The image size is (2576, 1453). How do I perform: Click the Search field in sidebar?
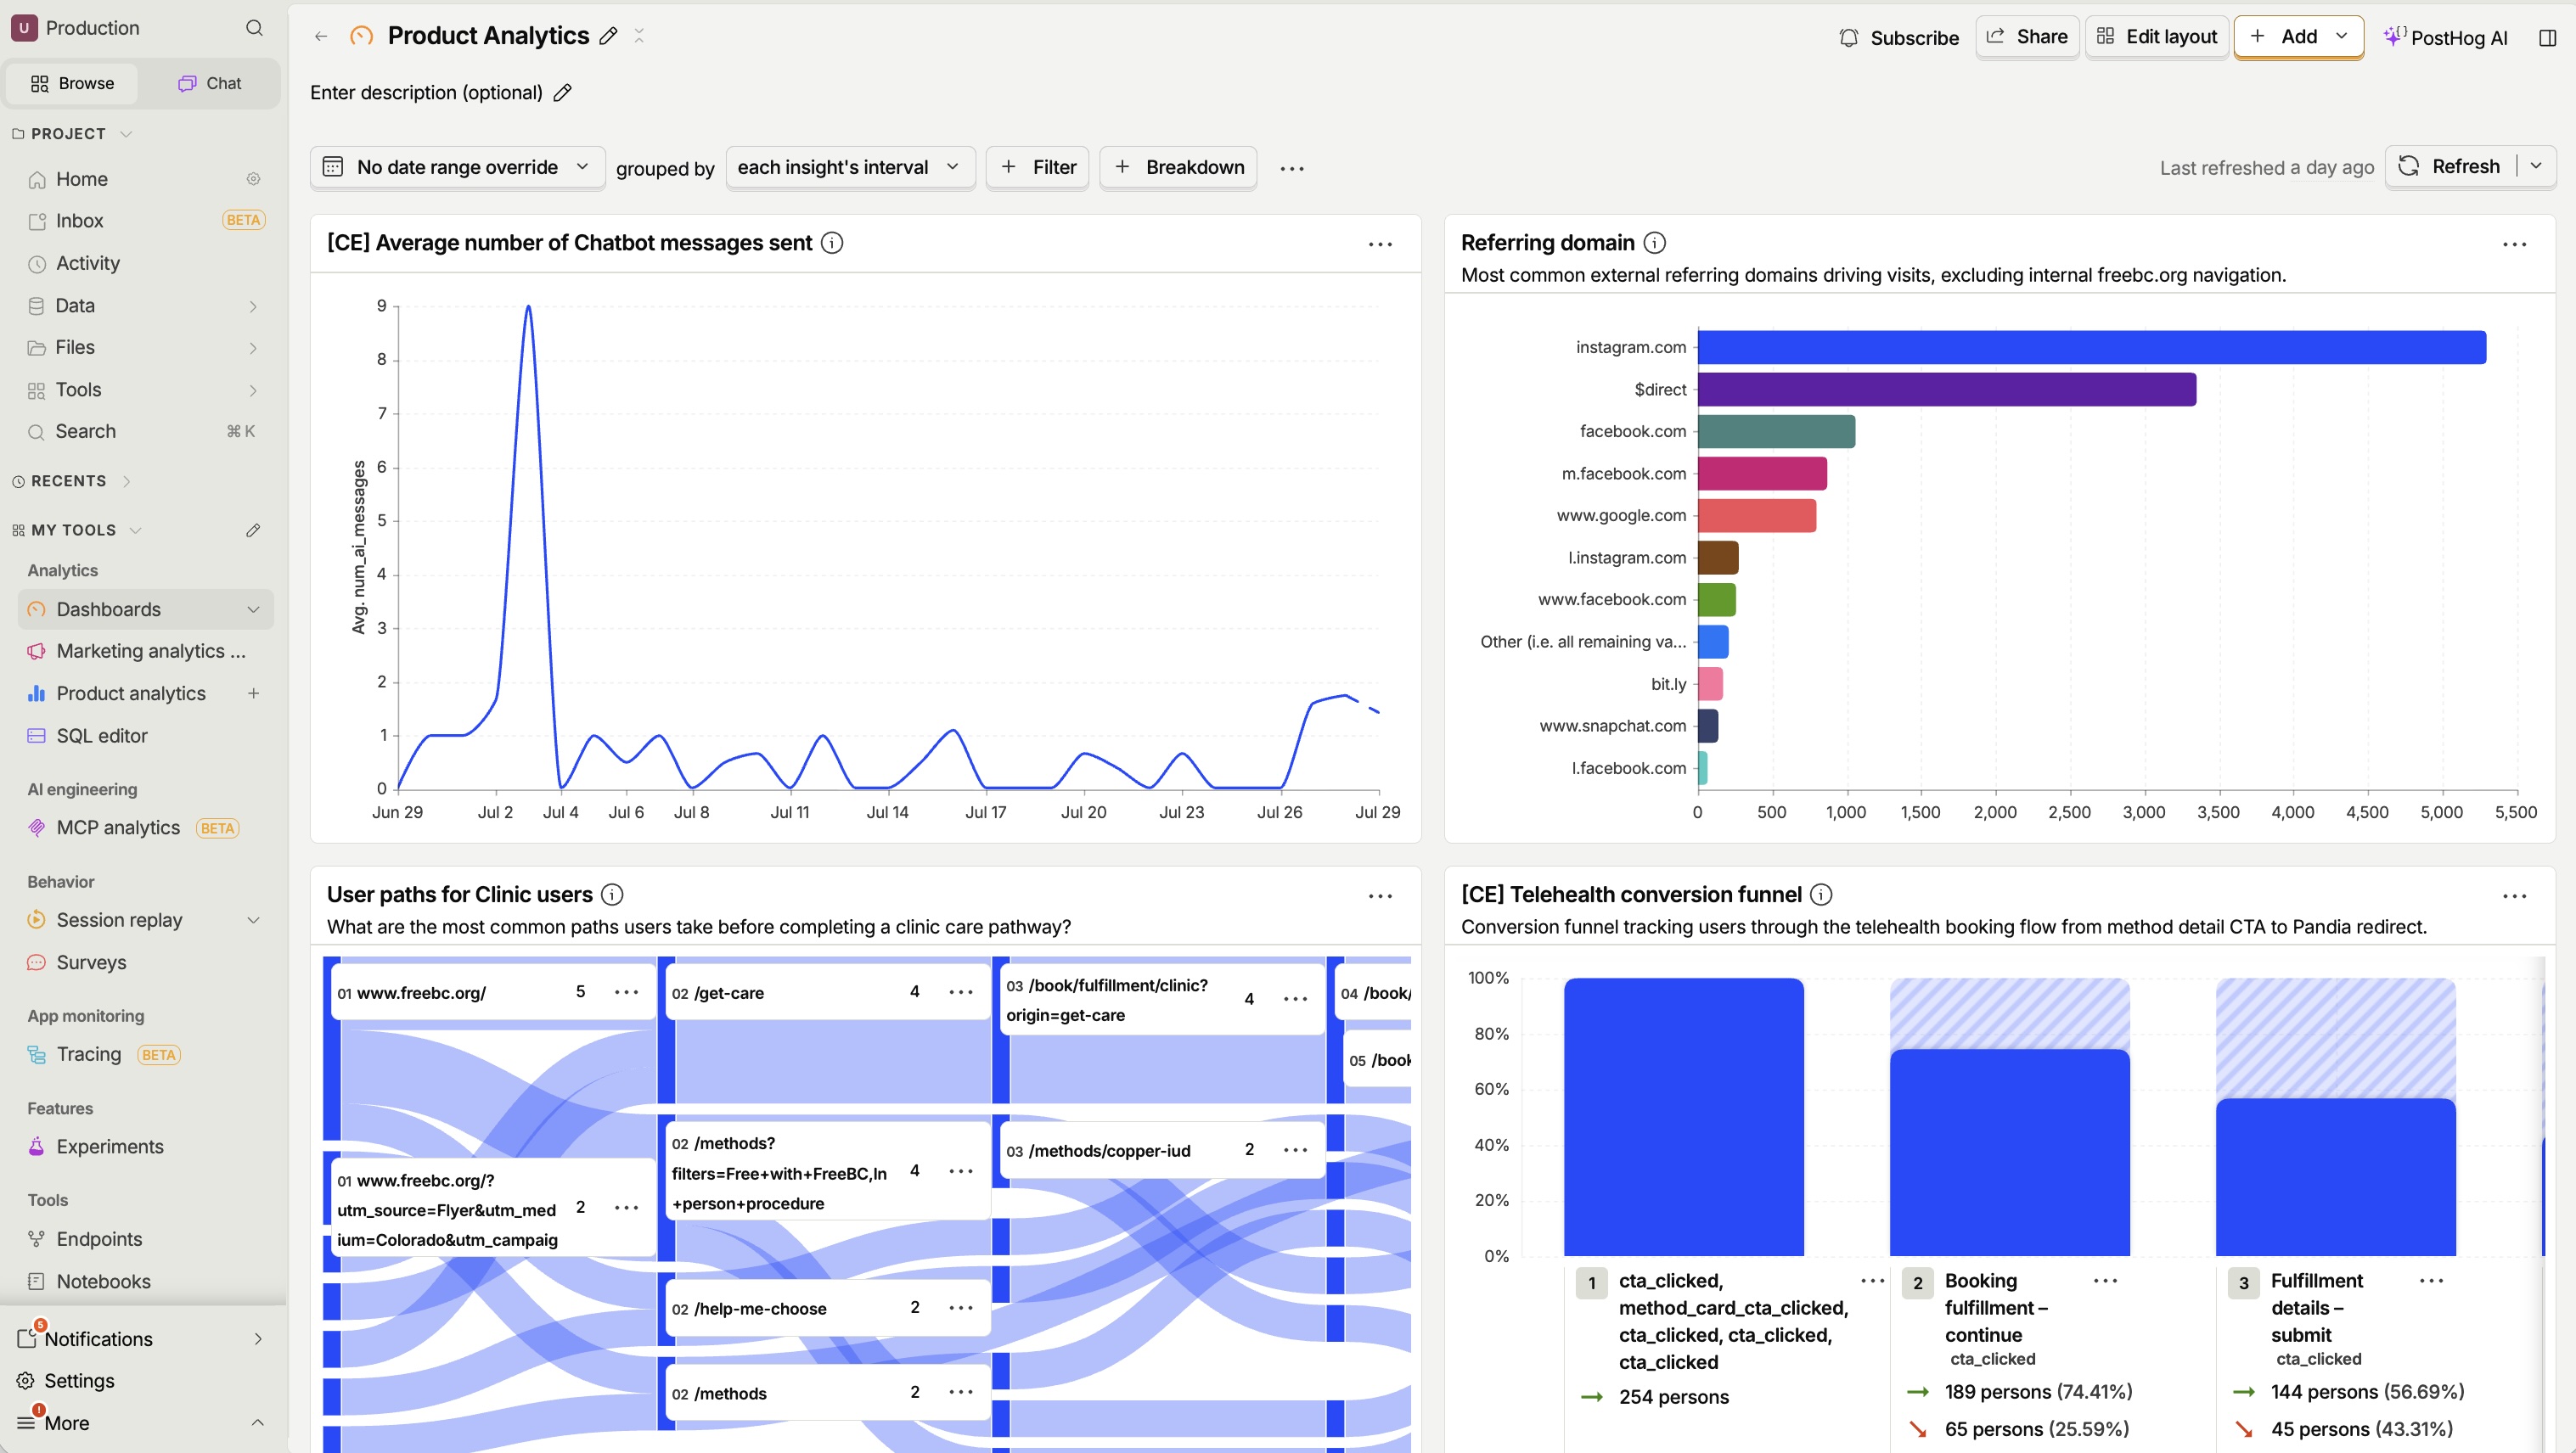coord(145,432)
